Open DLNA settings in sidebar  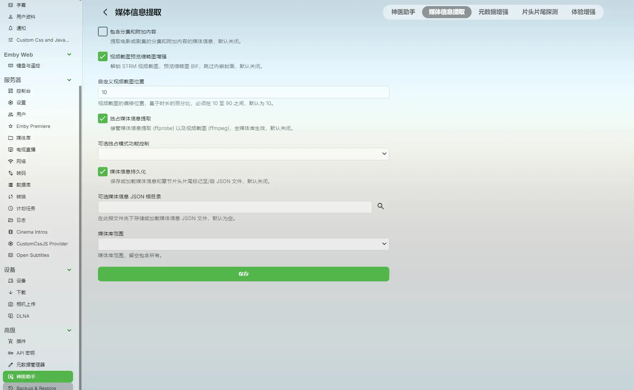(x=23, y=316)
